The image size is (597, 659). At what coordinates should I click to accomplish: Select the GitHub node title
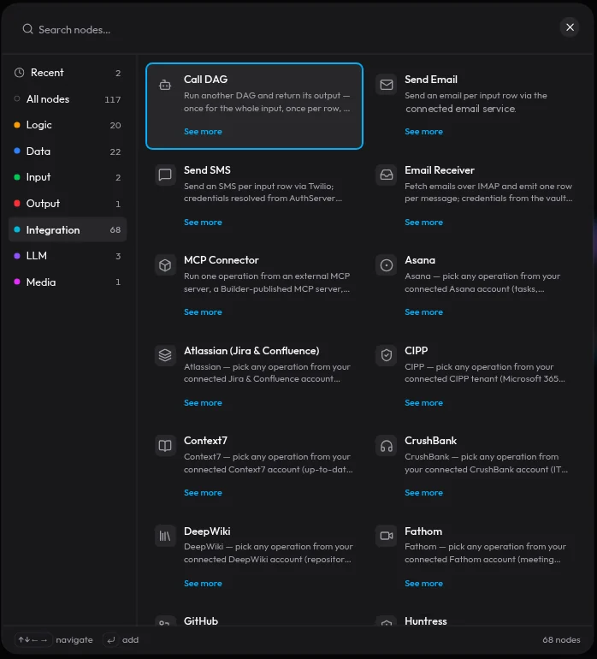(201, 621)
